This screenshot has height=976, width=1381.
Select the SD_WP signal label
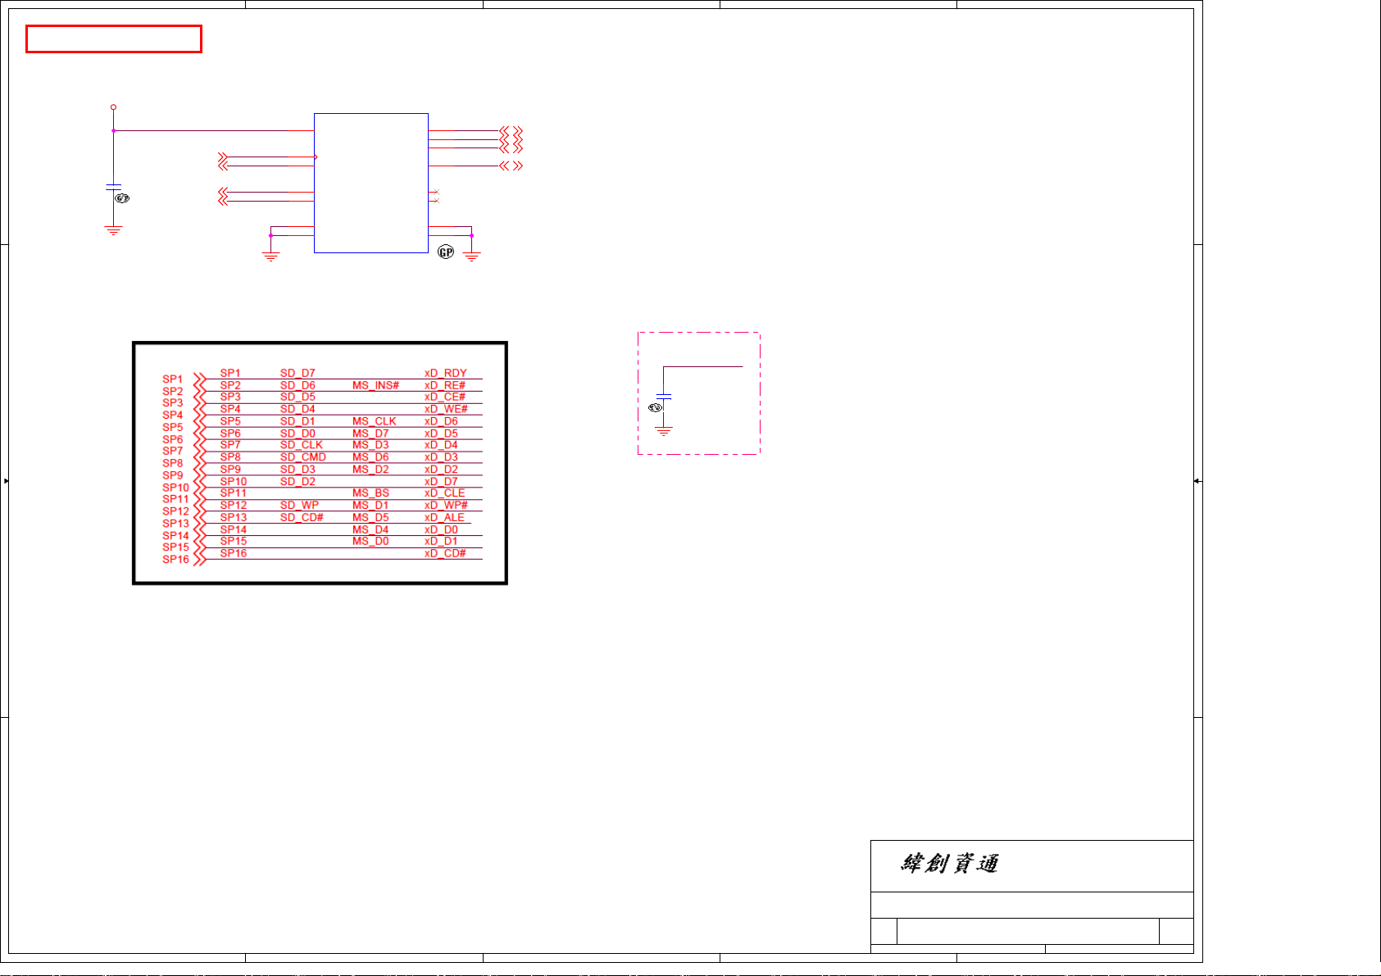coord(299,506)
